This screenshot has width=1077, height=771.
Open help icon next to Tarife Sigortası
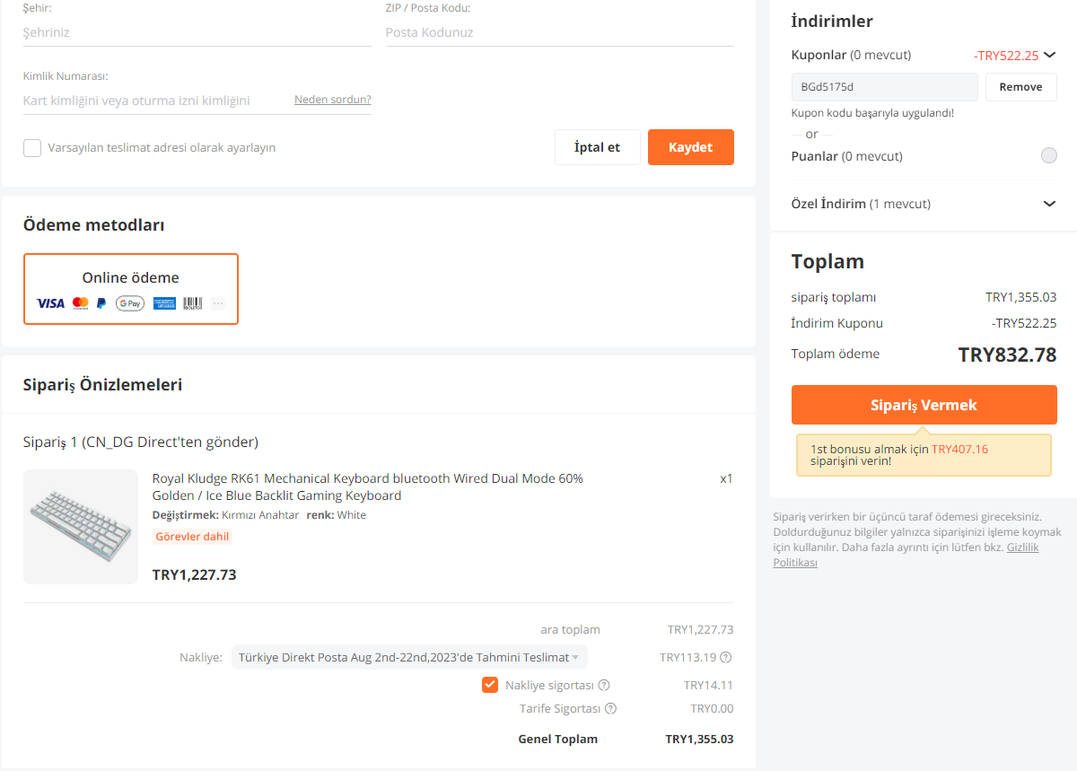pyautogui.click(x=610, y=709)
